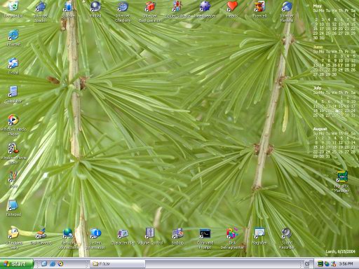Open the Notepad desktop shortcut

click(13, 208)
